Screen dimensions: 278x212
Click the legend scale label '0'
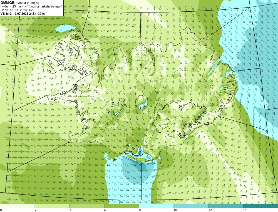(x=1, y=210)
